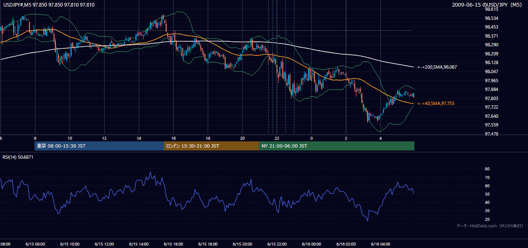
Task: Select price level 97.803 on axis
Action: tap(491, 98)
